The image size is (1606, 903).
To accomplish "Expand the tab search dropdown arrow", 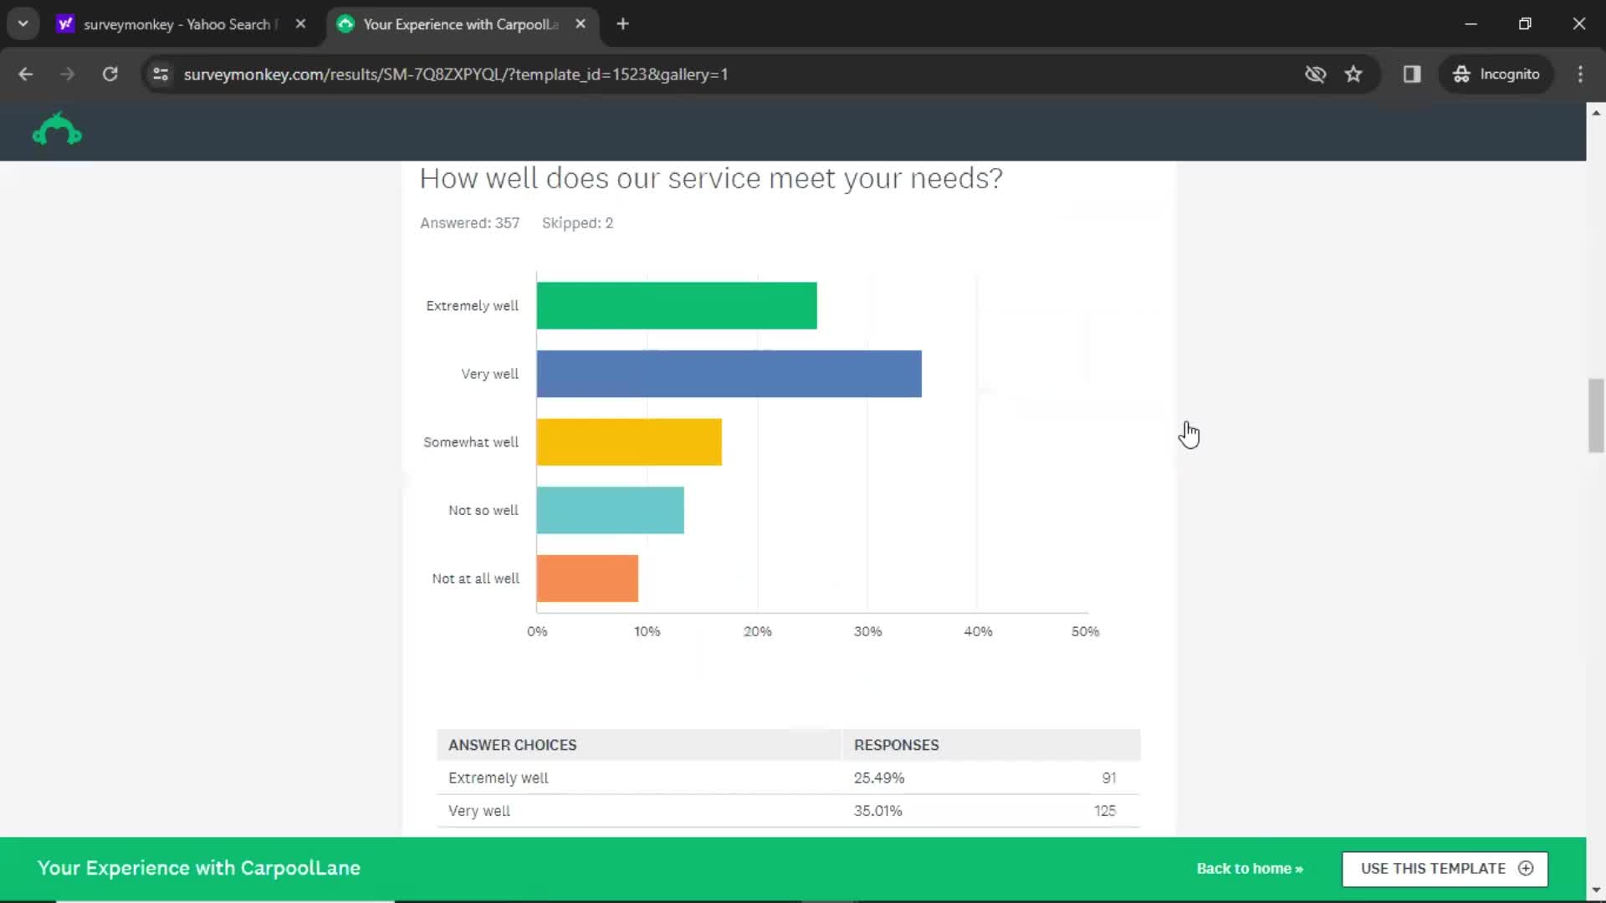I will click(x=23, y=24).
